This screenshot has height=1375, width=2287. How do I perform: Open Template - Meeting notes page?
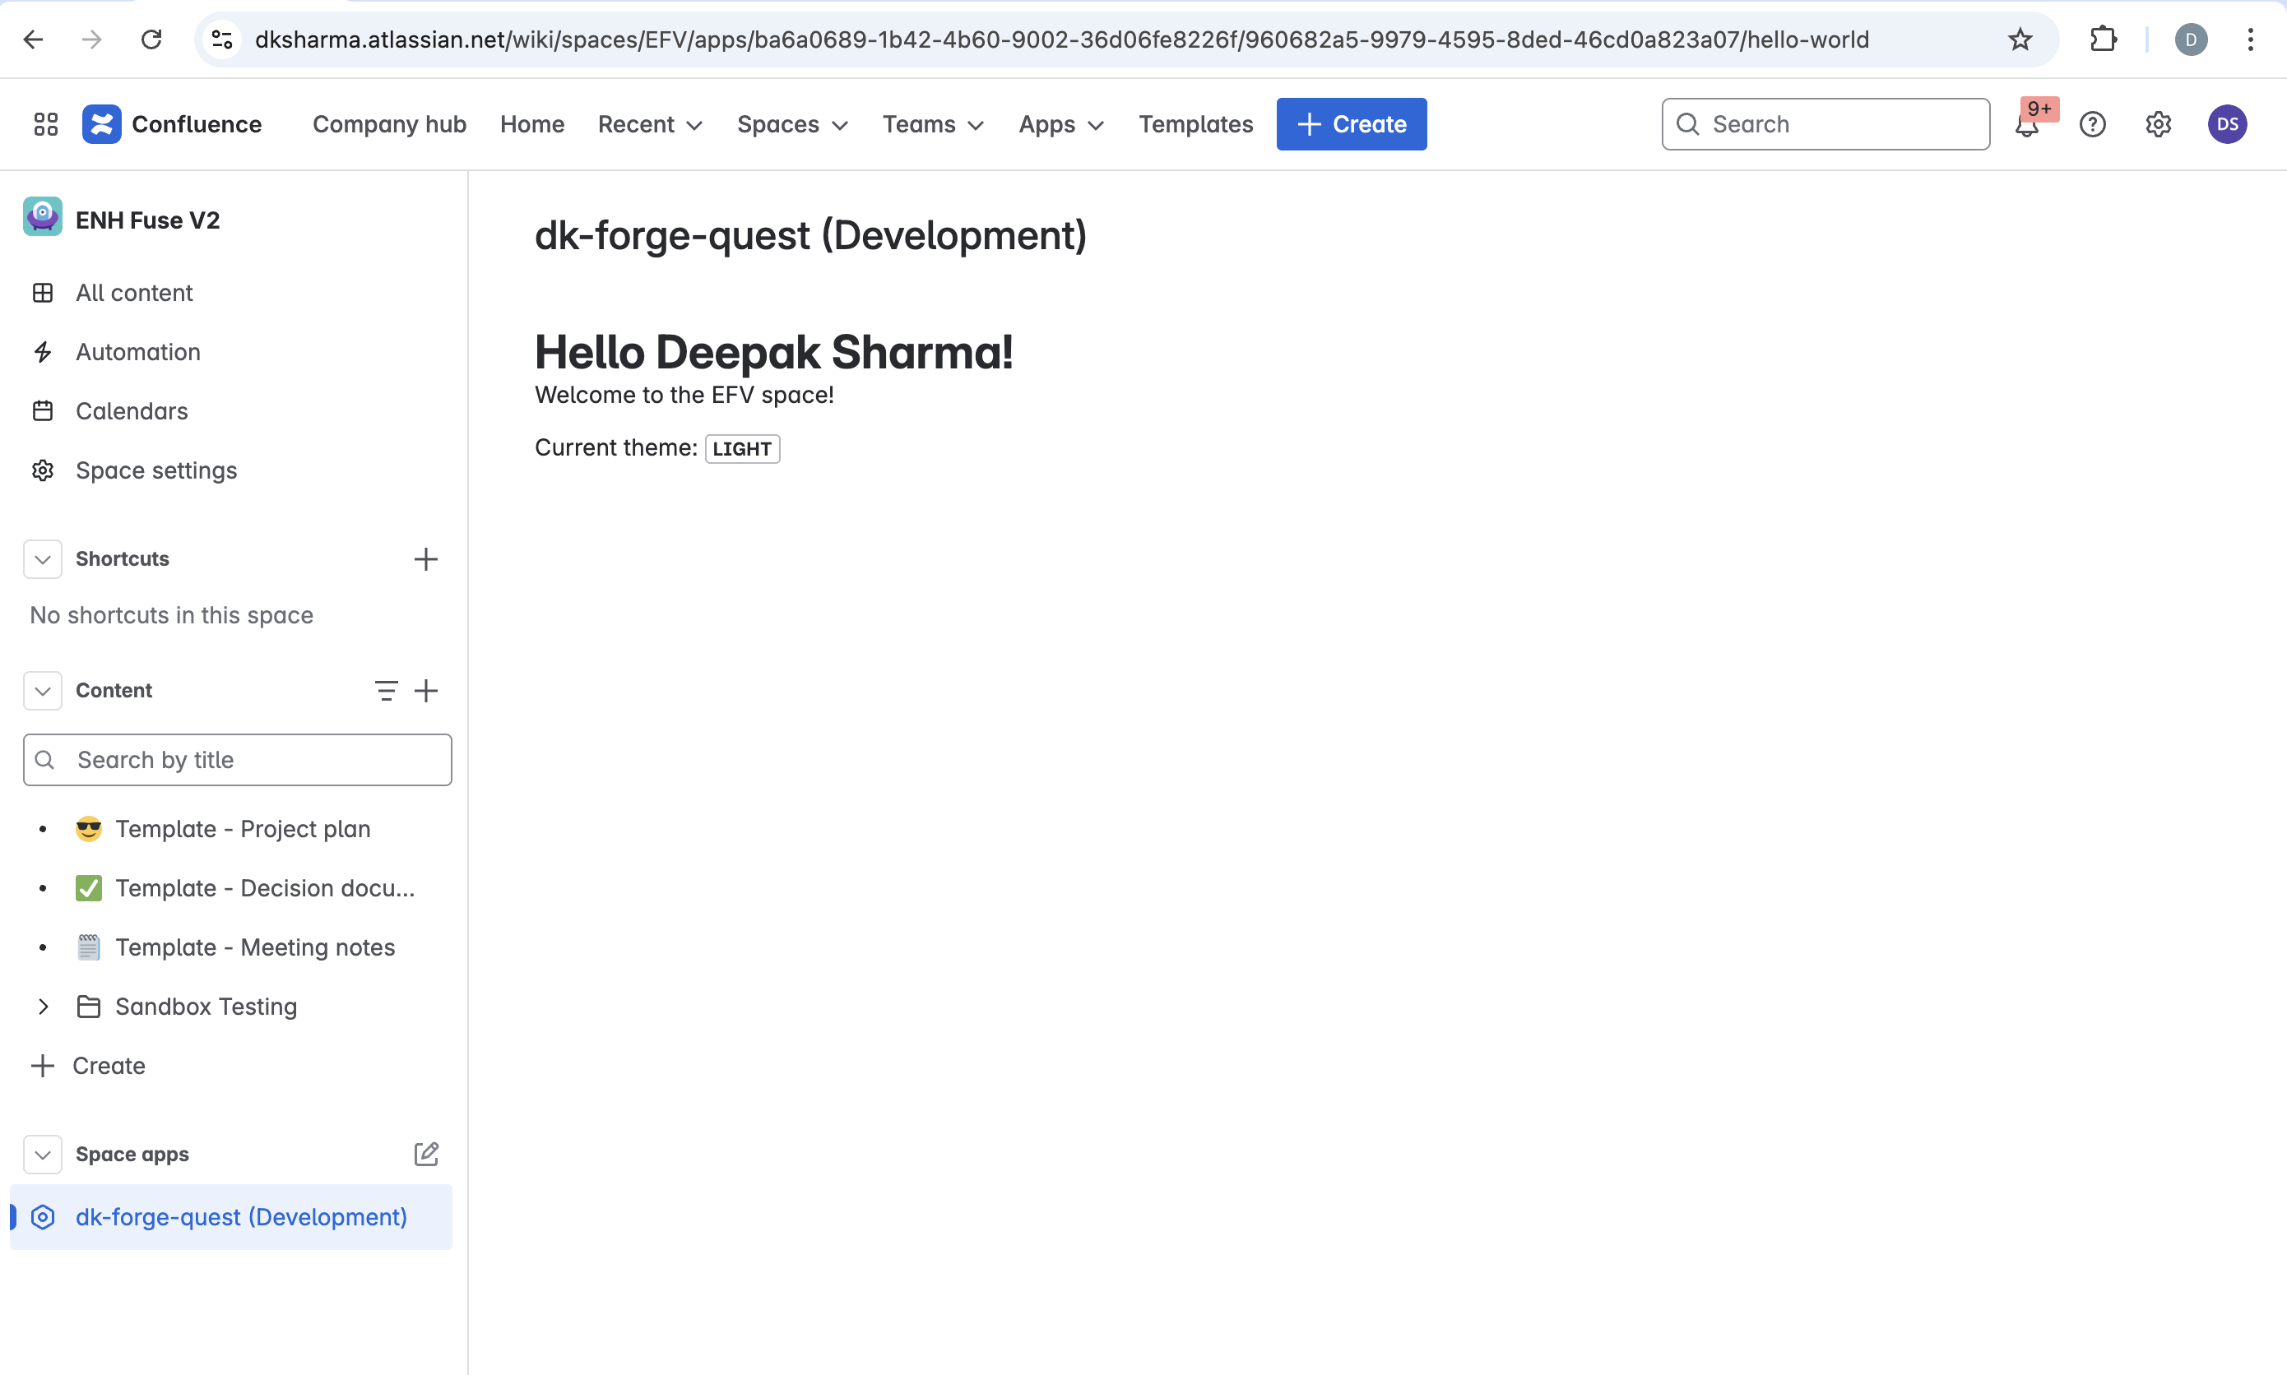[x=255, y=947]
